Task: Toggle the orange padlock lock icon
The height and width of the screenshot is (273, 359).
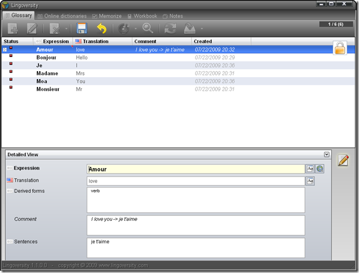Action: click(340, 48)
